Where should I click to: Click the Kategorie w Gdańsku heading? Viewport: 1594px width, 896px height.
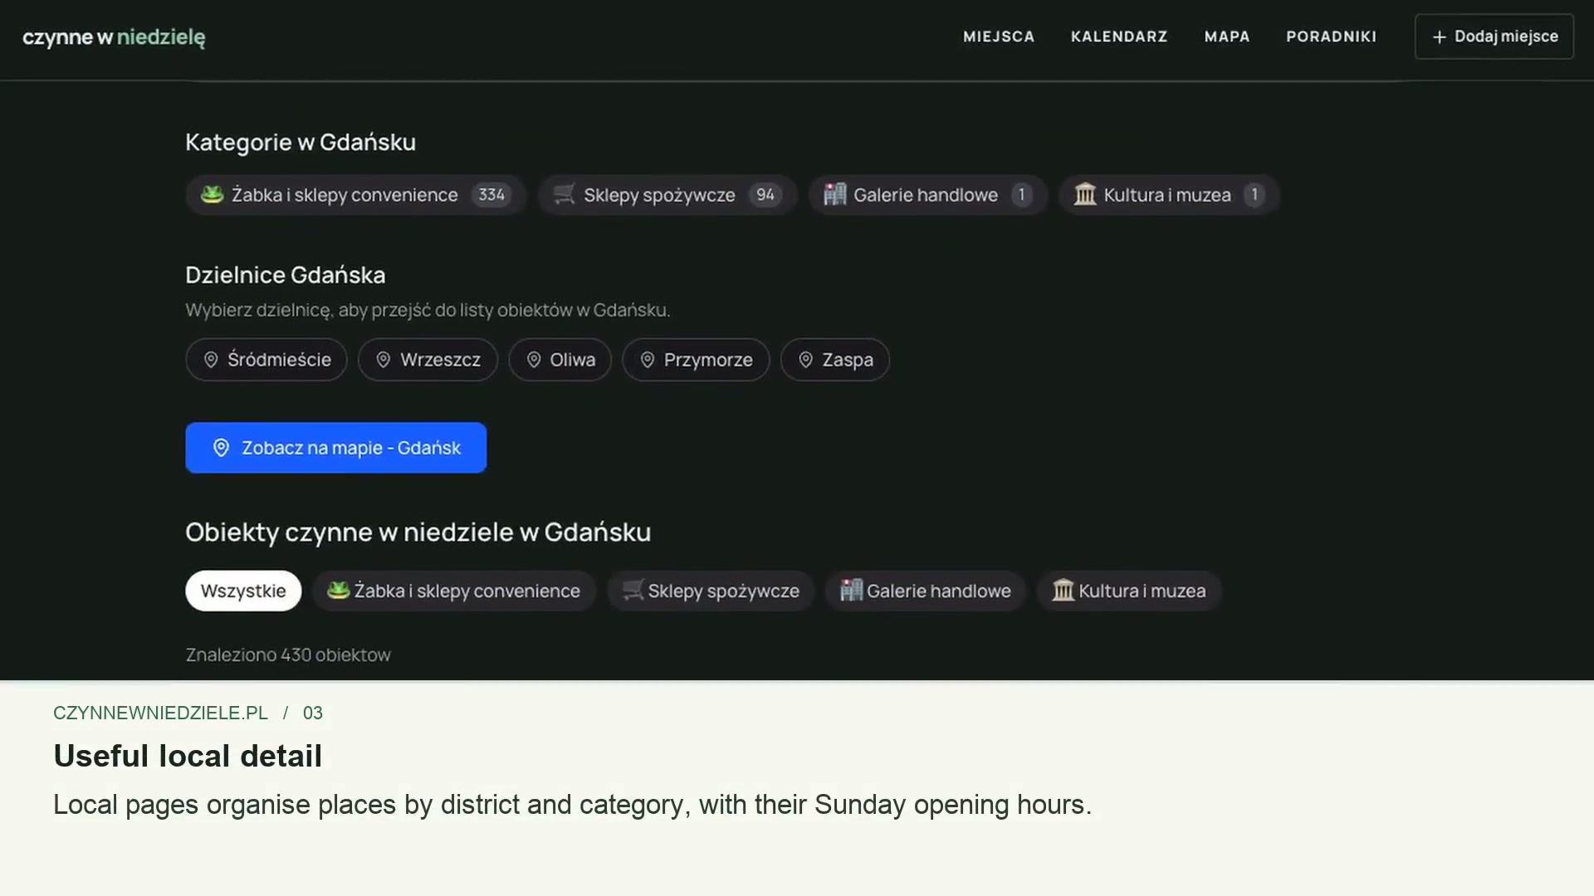[x=301, y=143]
